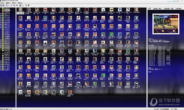Click the game screenshot preview thumbnail
Image resolution: width=184 pixels, height=110 pixels.
point(166,24)
